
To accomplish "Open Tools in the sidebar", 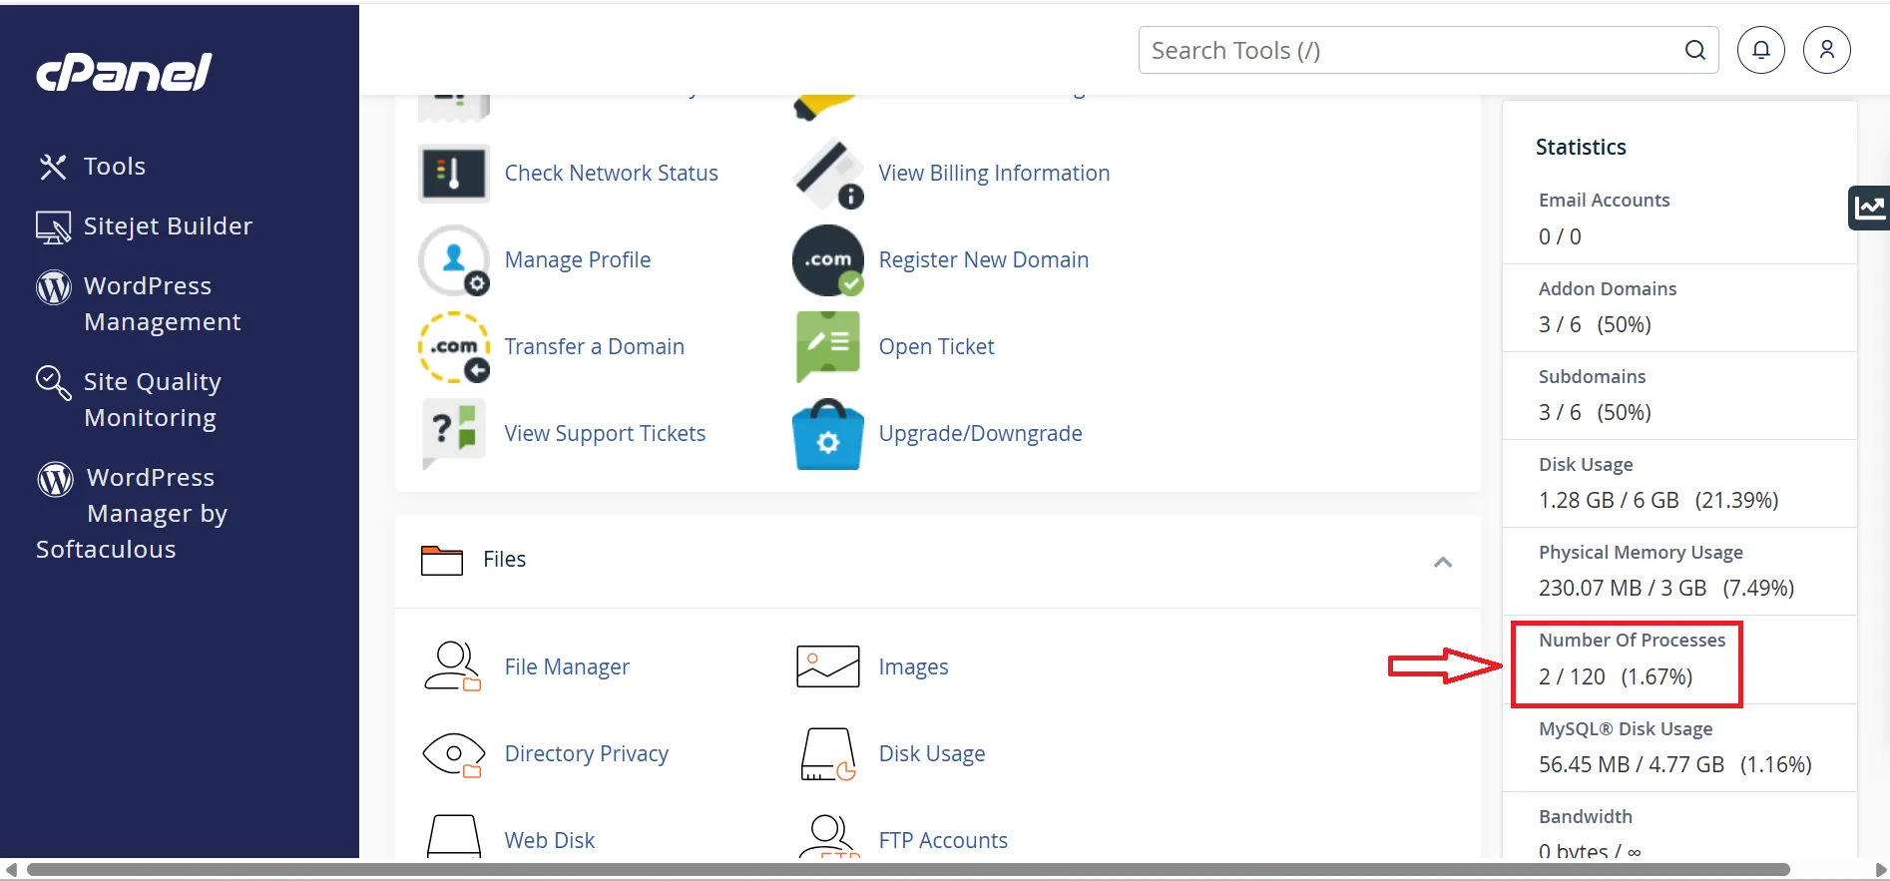I will pyautogui.click(x=114, y=167).
